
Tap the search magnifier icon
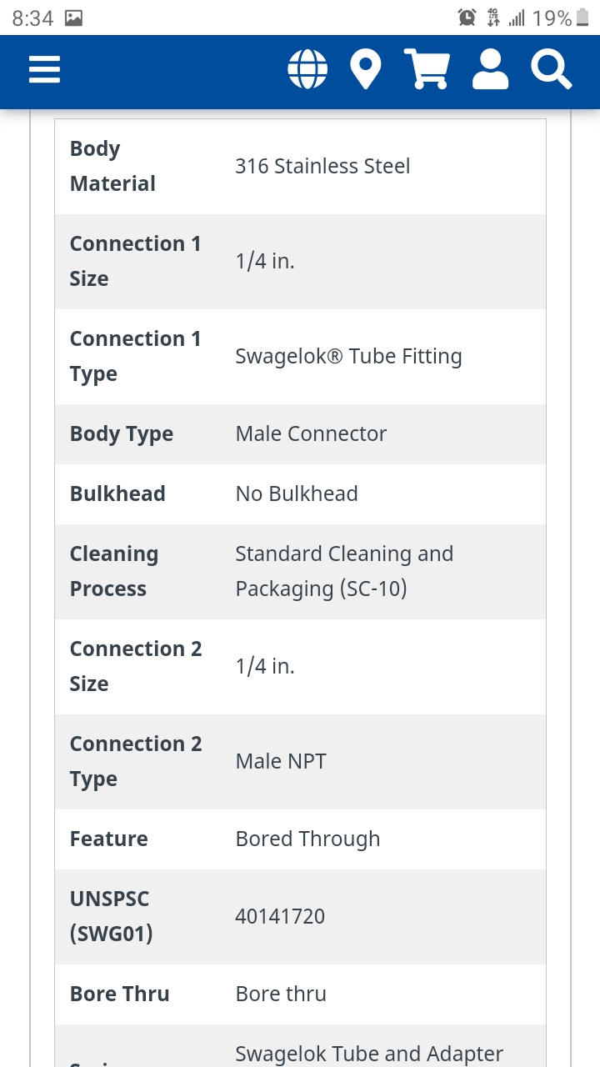click(x=552, y=69)
